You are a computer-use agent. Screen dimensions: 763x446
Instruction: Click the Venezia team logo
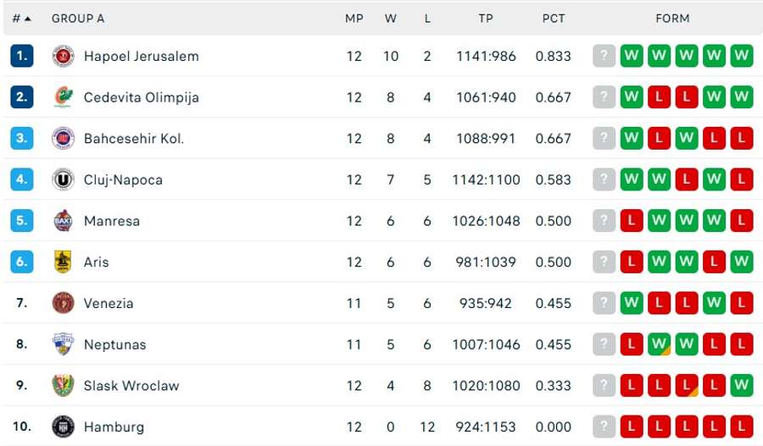point(63,303)
